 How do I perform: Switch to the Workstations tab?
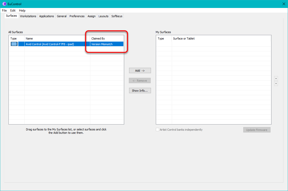[28, 16]
